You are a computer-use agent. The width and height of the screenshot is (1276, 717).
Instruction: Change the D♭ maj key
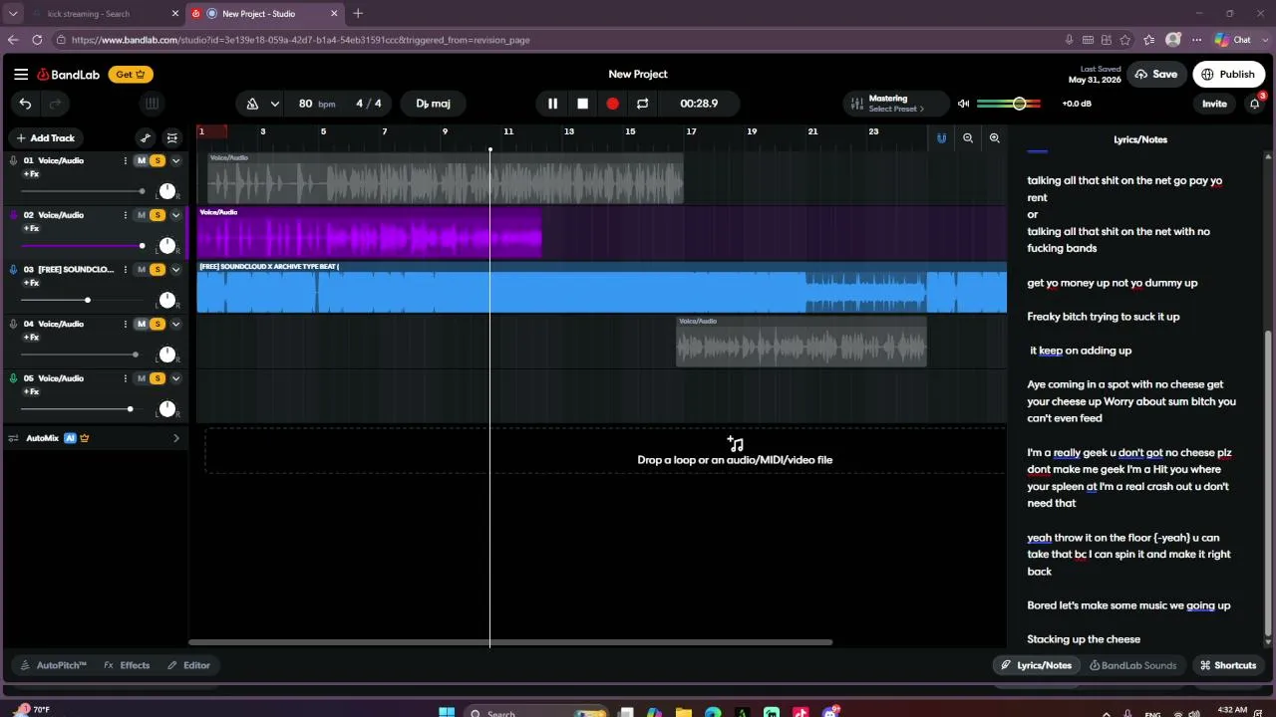pos(433,104)
